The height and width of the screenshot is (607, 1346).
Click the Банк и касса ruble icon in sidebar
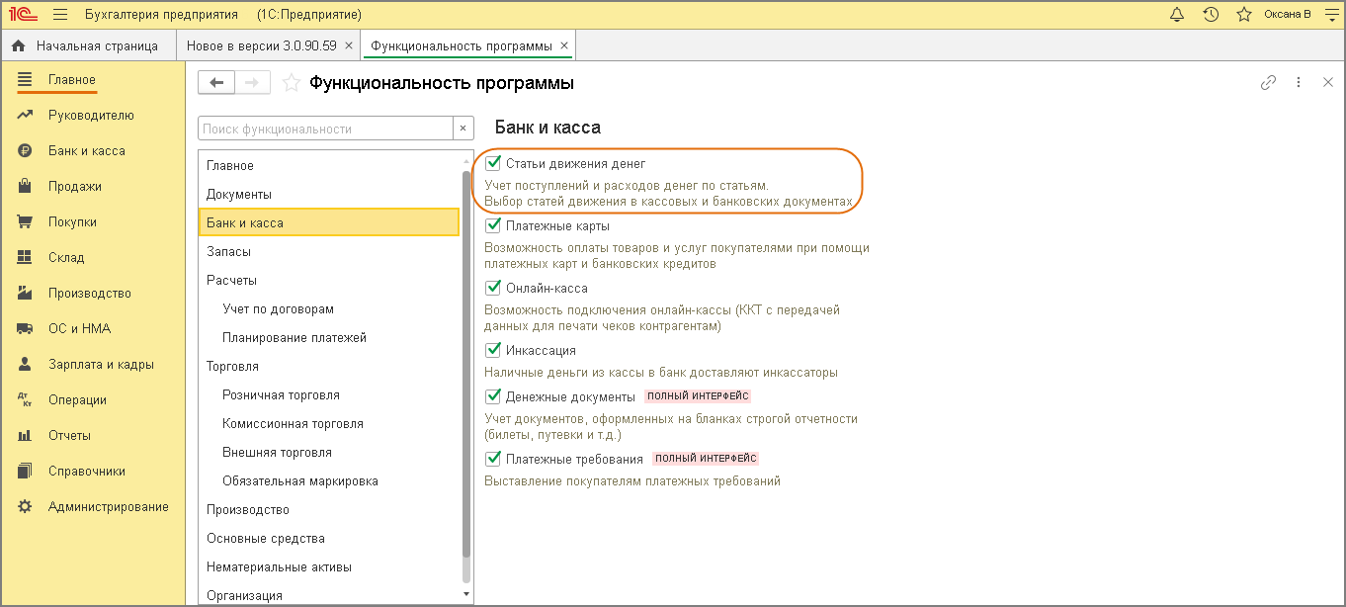26,150
